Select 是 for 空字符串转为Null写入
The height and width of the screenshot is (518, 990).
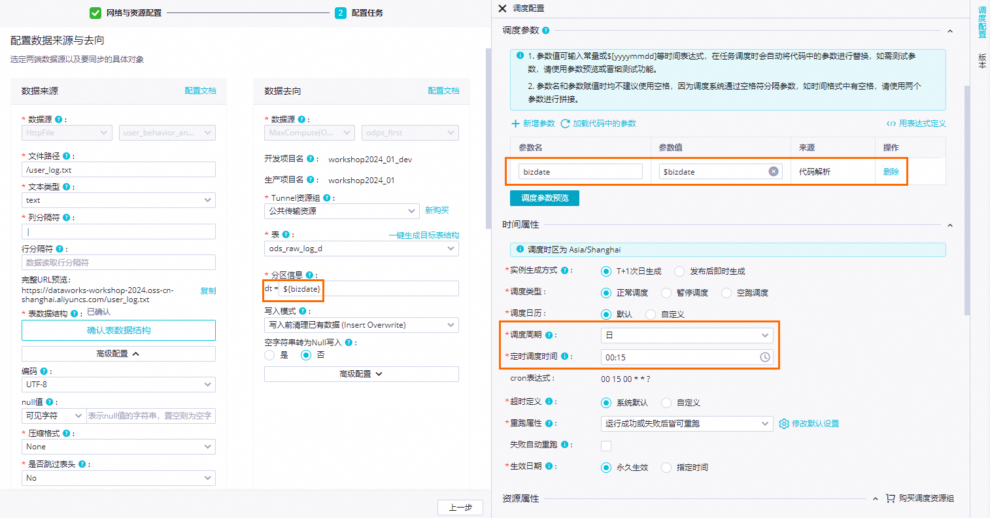(269, 355)
